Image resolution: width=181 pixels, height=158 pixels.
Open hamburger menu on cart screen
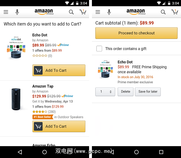(98, 12)
